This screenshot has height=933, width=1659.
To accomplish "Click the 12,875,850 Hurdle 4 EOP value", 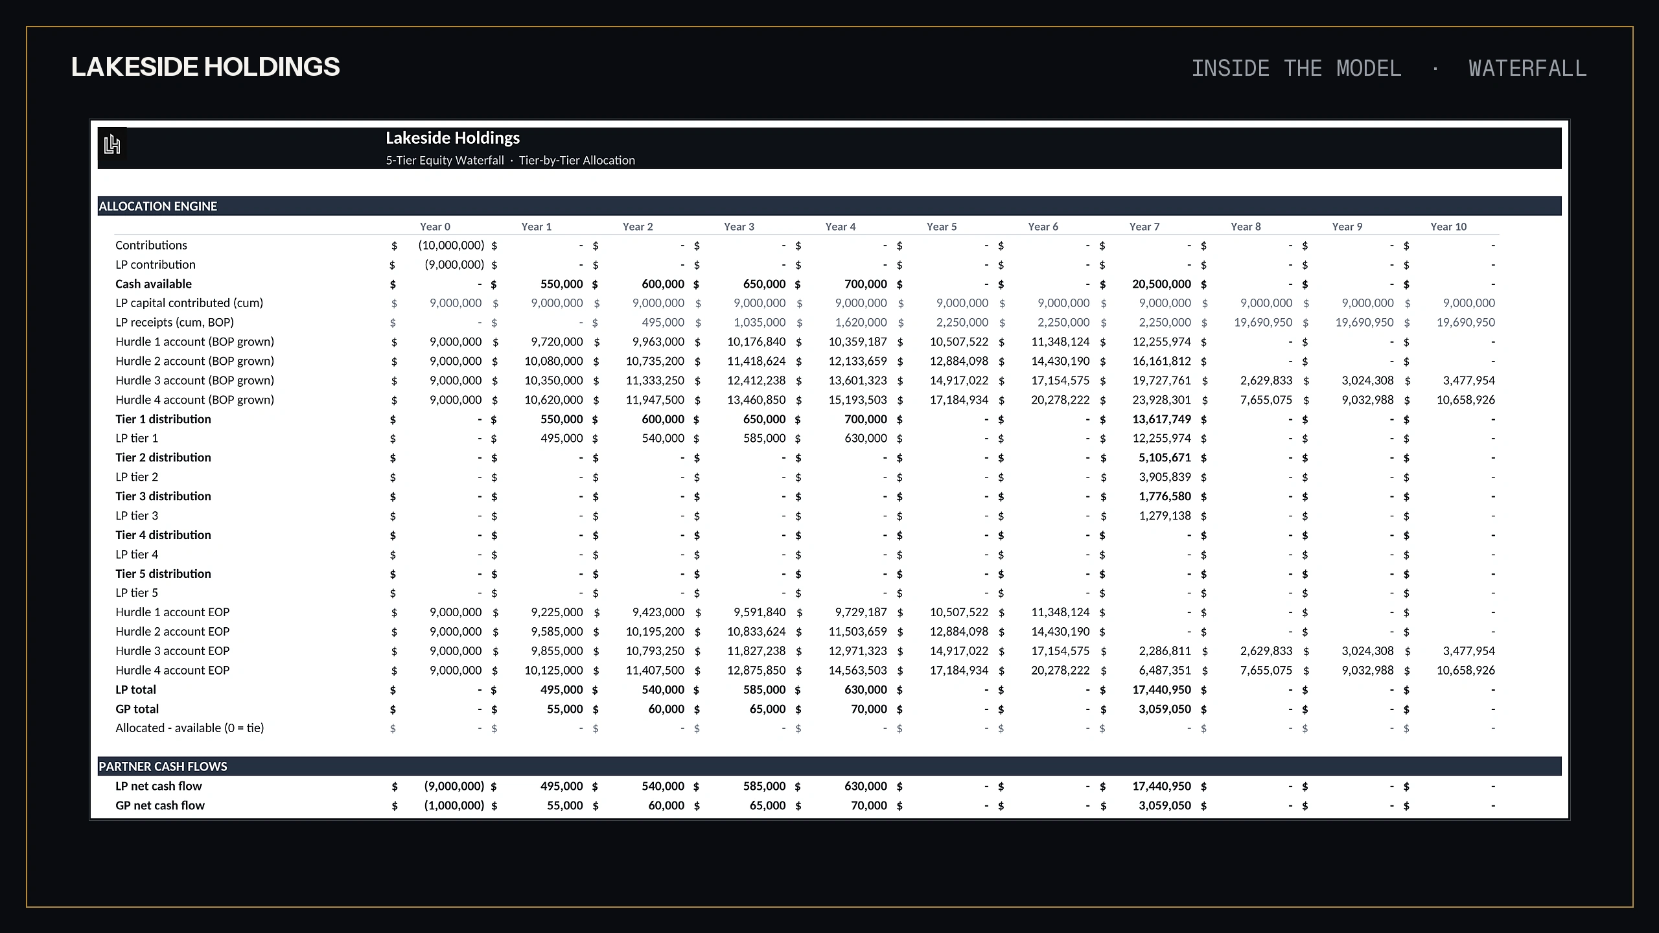I will 756,671.
